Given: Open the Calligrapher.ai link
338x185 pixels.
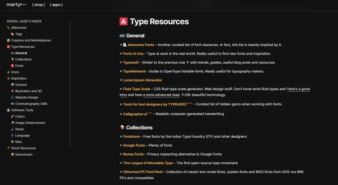Looking at the screenshot, I should [135, 114].
